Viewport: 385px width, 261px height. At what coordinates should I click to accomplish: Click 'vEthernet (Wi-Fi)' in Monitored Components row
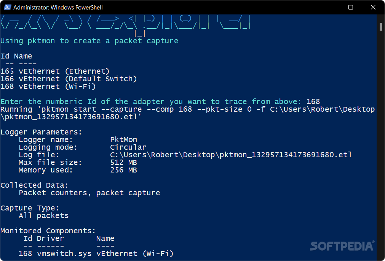(135, 254)
